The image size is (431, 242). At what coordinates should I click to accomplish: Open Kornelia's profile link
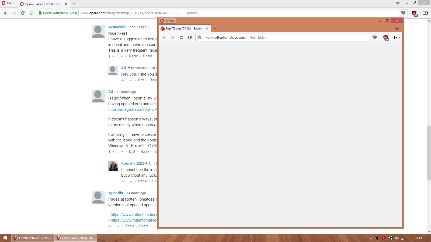128,163
